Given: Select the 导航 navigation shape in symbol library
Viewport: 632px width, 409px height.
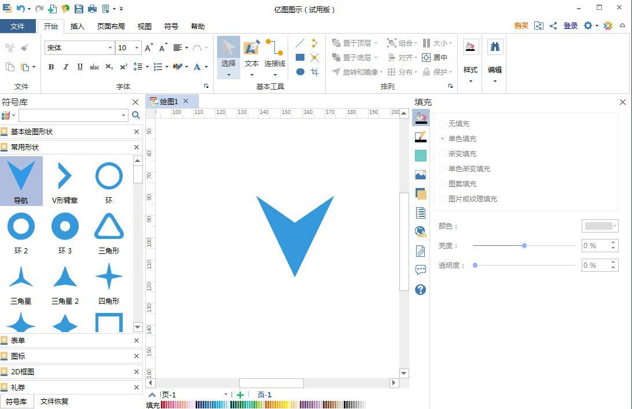Looking at the screenshot, I should [21, 179].
